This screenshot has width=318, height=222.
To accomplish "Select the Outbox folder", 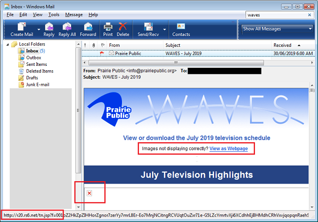I will 33,58.
